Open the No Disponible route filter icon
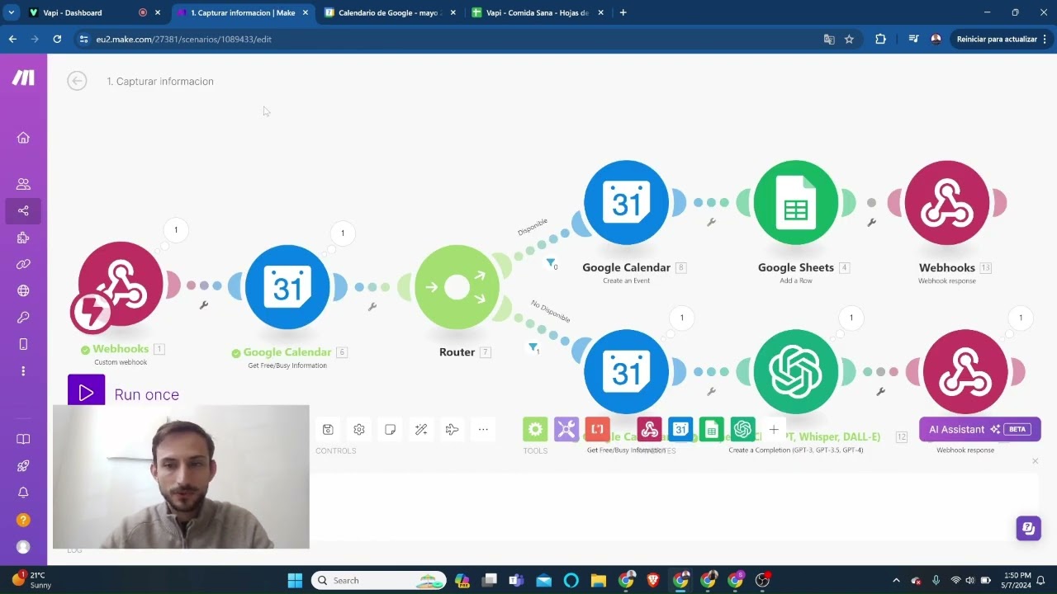Viewport: 1057px width, 594px height. (533, 347)
